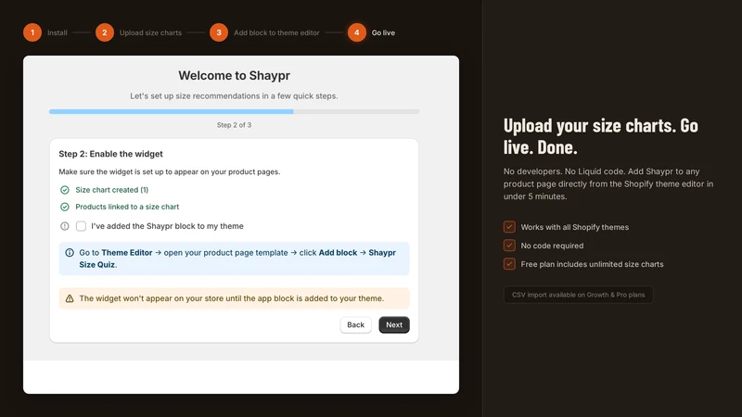Click the onboarding progress bar

tap(235, 111)
